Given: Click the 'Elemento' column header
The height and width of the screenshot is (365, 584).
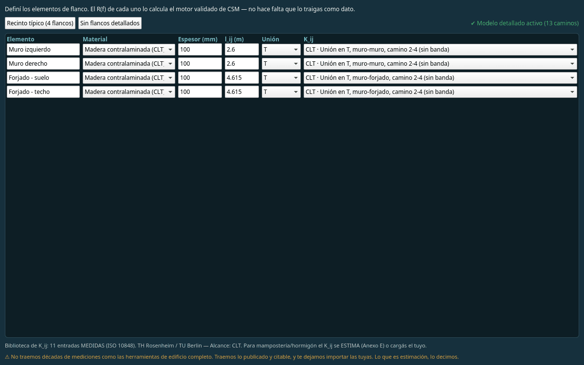Looking at the screenshot, I should 20,39.
